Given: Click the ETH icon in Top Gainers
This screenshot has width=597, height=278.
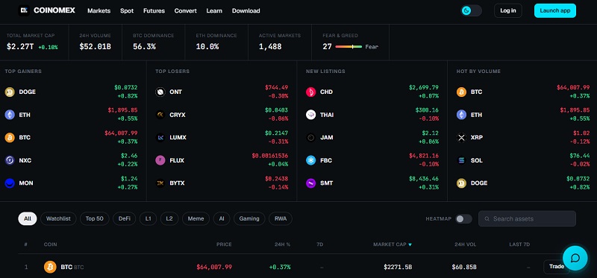Looking at the screenshot, I should [10, 115].
